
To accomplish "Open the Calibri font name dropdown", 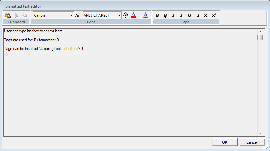I will [72, 15].
